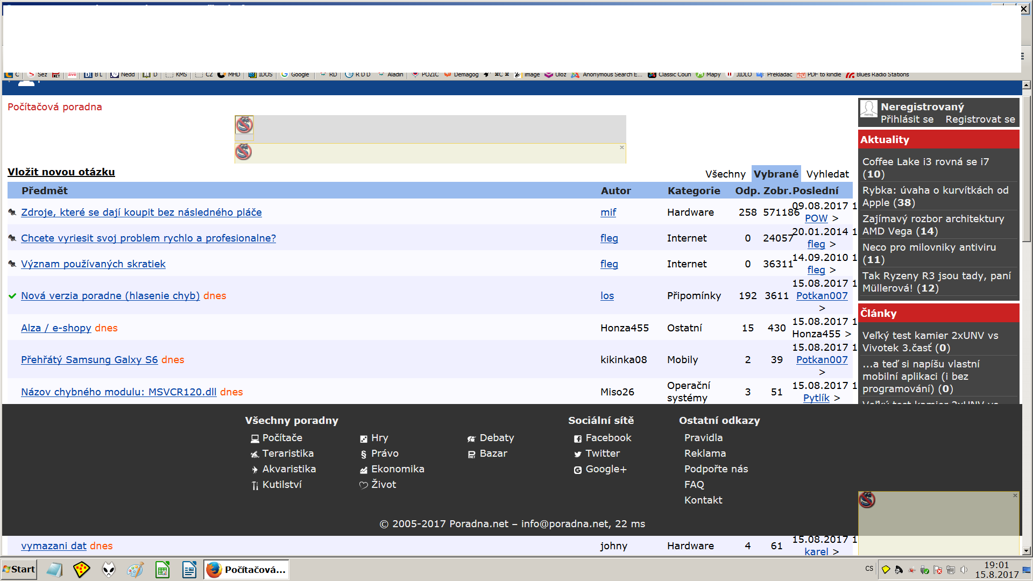
Task: Click Přihlásit se to log in
Action: pos(907,119)
